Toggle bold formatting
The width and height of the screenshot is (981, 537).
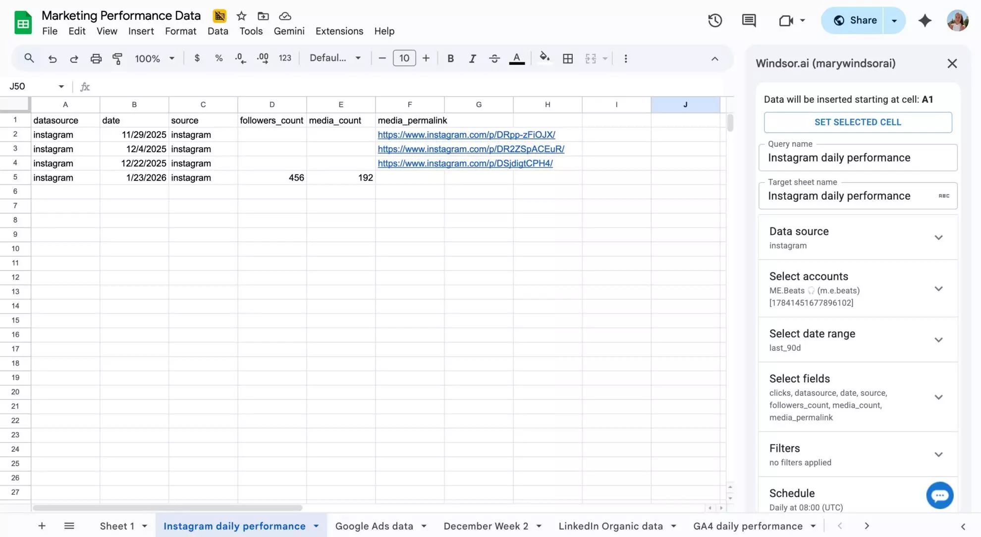(450, 58)
